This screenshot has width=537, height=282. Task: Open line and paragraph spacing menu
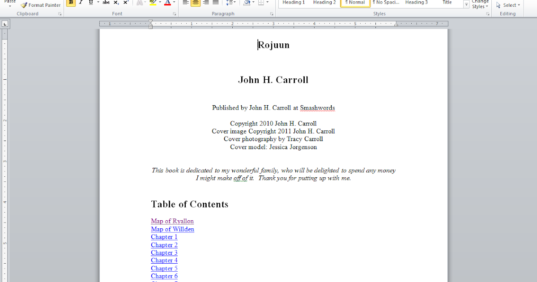230,3
